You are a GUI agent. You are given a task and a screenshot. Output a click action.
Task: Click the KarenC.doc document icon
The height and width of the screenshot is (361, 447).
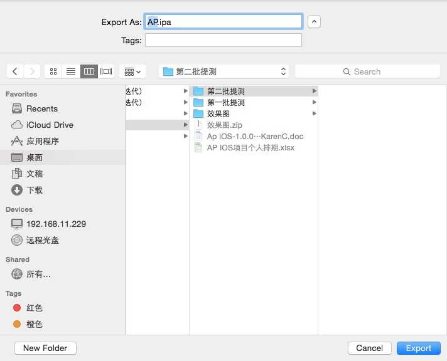[x=198, y=136]
